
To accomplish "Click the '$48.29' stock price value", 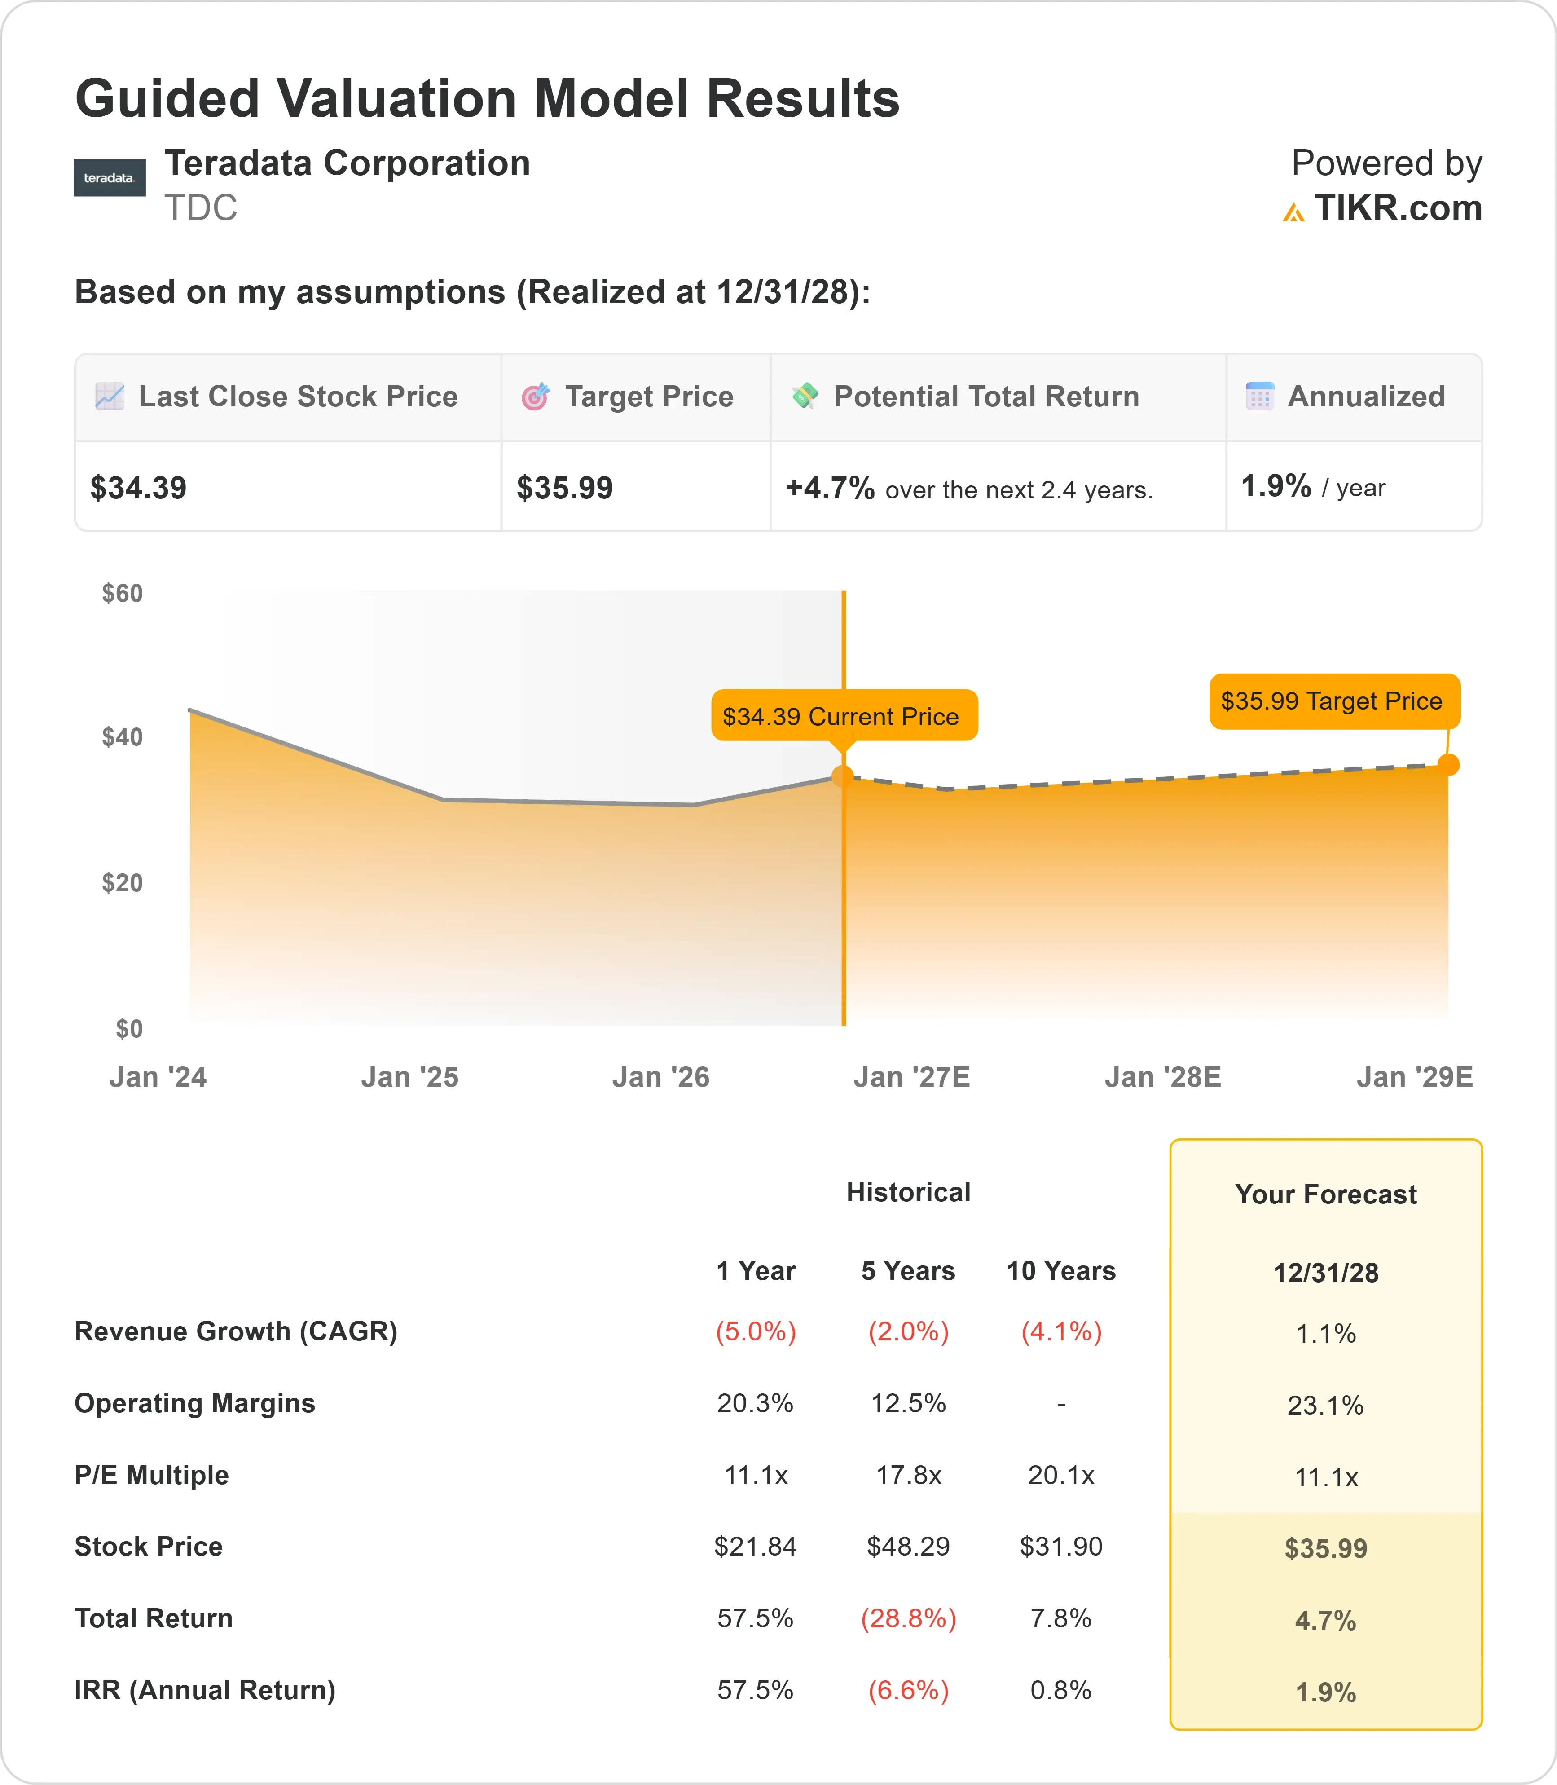I will 908,1547.
